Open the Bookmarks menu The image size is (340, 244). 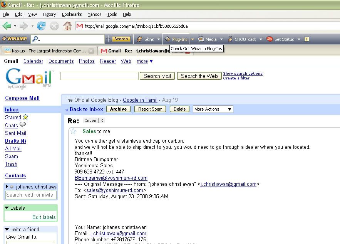[x=72, y=14]
